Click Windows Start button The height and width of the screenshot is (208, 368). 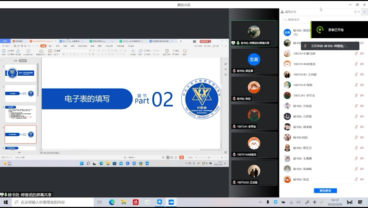click(6, 202)
